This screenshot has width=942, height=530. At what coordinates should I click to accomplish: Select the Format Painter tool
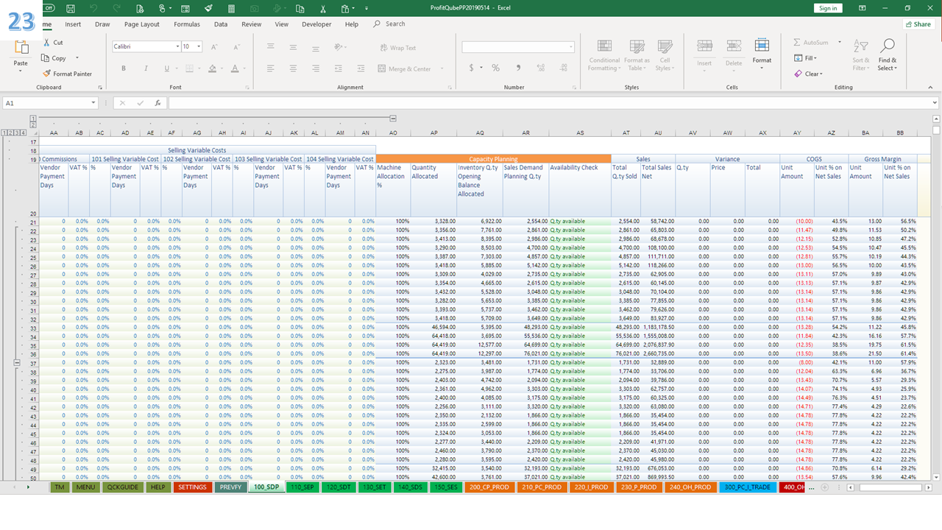[x=68, y=74]
